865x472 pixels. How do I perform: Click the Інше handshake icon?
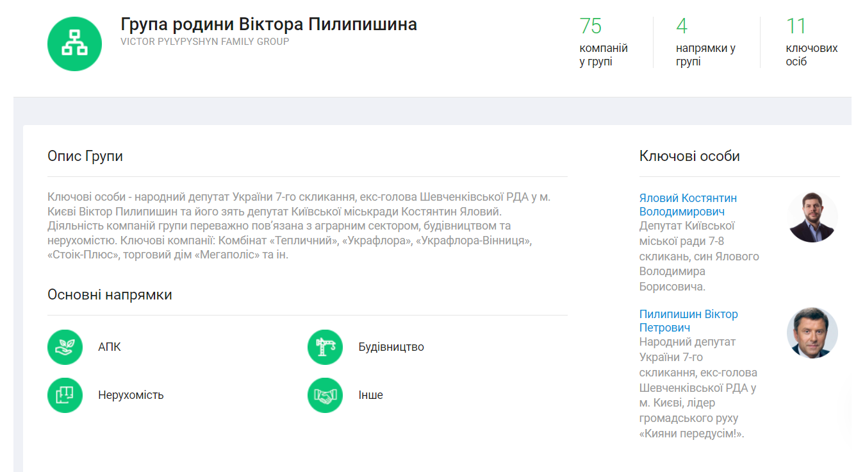(x=325, y=395)
